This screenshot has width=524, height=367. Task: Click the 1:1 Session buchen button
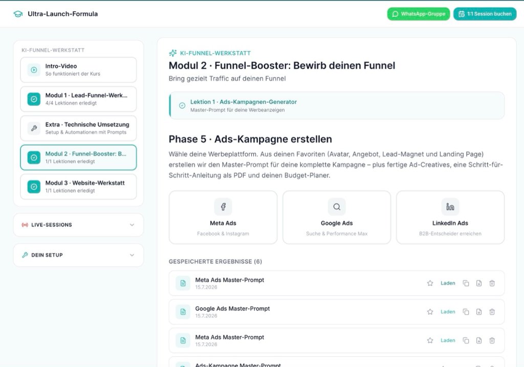click(x=485, y=14)
